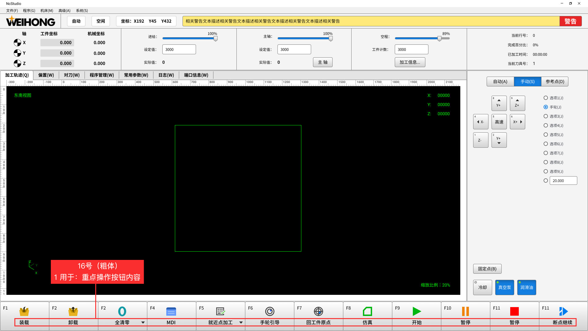Image resolution: width=588 pixels, height=331 pixels.
Task: Adjust the 进给 feed rate slider handle
Action: pos(216,38)
